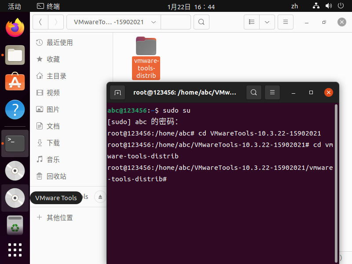Eject the VMware Tools disc

click(100, 197)
